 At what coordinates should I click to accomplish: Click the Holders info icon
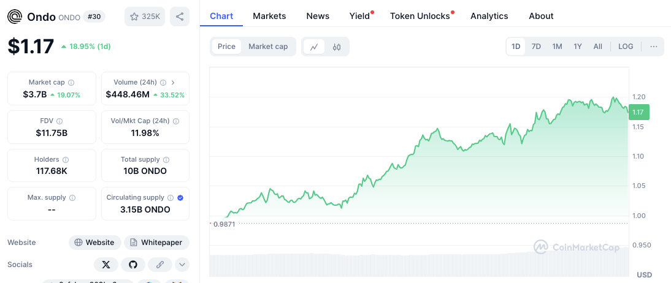point(66,159)
